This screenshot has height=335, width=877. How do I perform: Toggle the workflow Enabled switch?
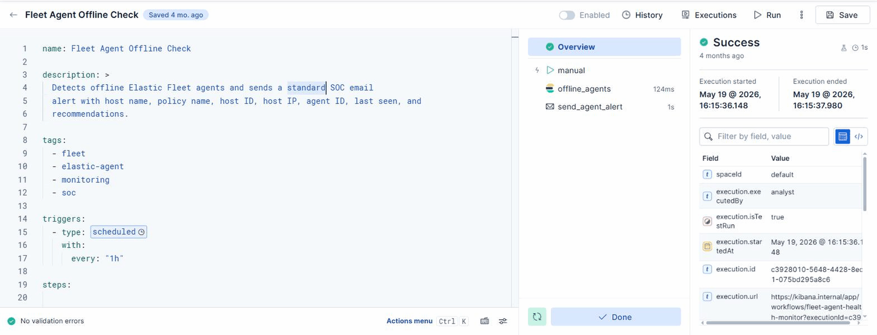coord(567,15)
